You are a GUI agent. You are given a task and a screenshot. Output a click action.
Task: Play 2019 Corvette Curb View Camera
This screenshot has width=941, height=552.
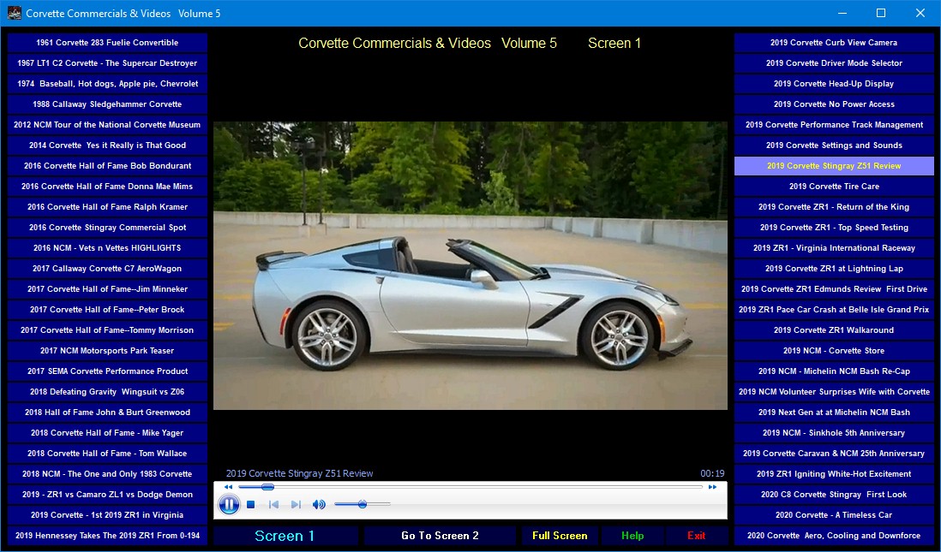click(x=834, y=43)
